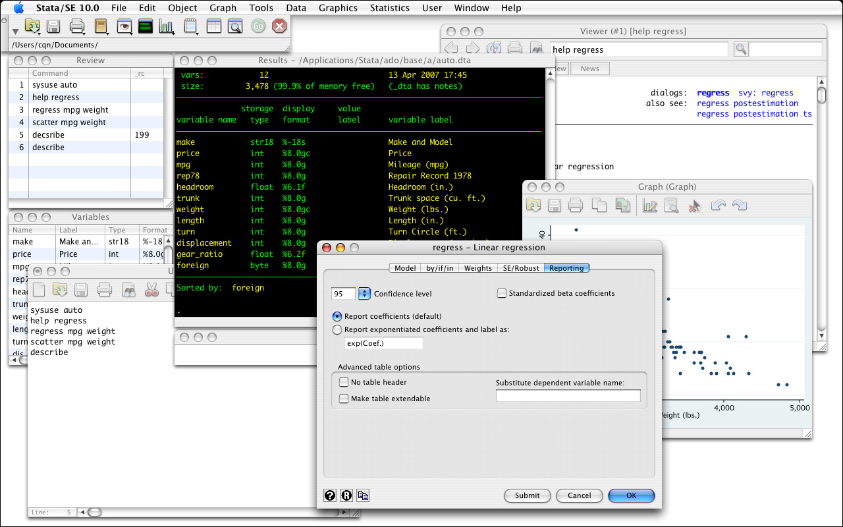Open the Weights tab
This screenshot has width=843, height=527.
coord(477,268)
